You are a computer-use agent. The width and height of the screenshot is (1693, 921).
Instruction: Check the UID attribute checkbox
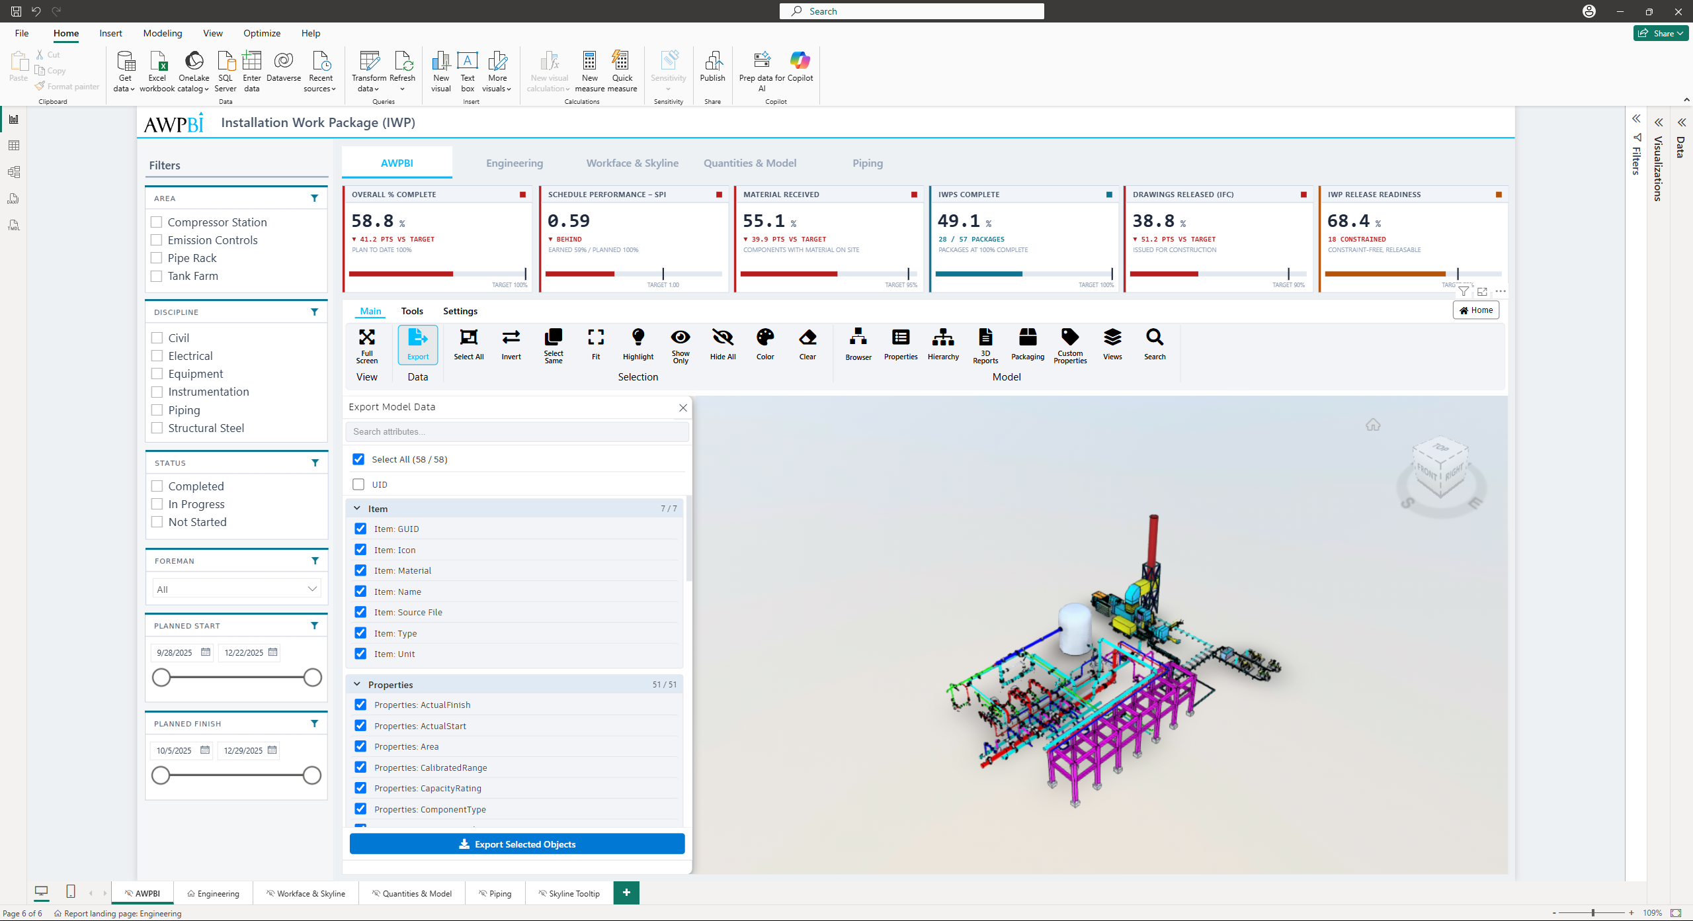tap(358, 484)
